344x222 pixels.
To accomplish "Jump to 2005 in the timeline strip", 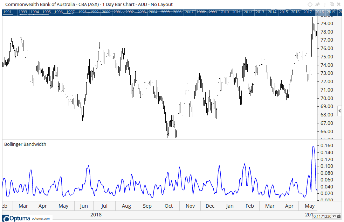I will pyautogui.click(x=165, y=12).
